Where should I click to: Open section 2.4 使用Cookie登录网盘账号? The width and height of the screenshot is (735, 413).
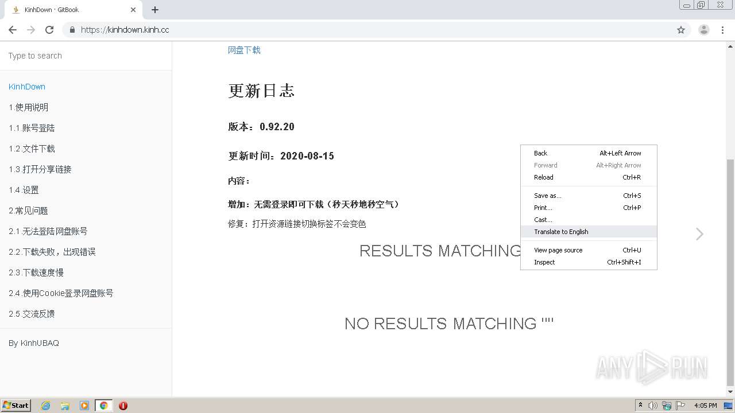click(61, 293)
